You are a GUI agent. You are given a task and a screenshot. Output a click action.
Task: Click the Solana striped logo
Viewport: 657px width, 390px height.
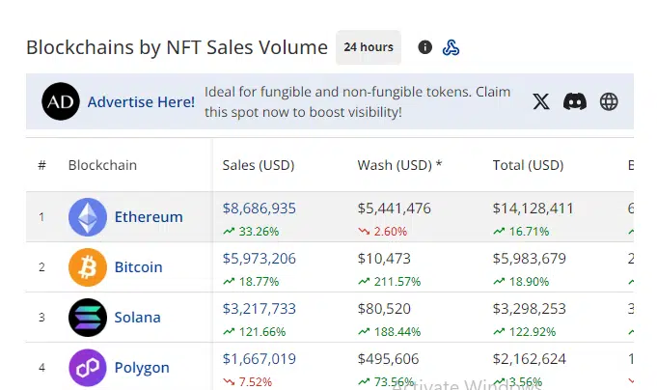click(88, 318)
